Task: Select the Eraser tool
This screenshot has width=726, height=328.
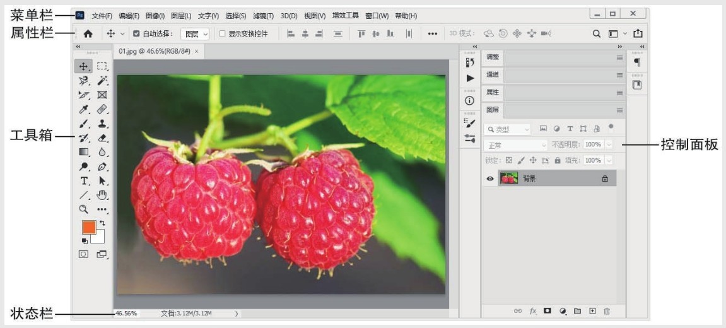Action: [102, 138]
